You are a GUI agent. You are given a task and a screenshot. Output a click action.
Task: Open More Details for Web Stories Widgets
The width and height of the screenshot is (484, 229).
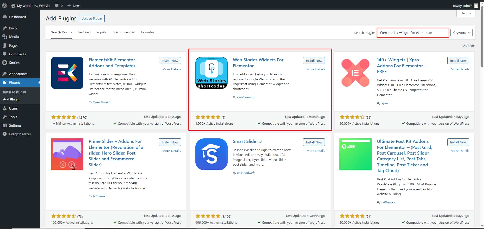tap(316, 69)
